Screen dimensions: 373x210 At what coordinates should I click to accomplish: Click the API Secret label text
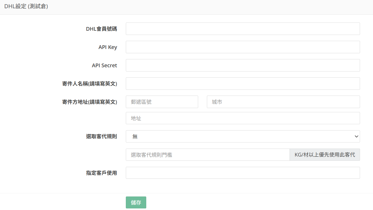click(x=104, y=65)
